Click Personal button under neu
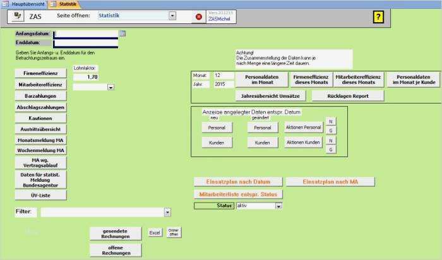442x260 pixels. [217, 127]
